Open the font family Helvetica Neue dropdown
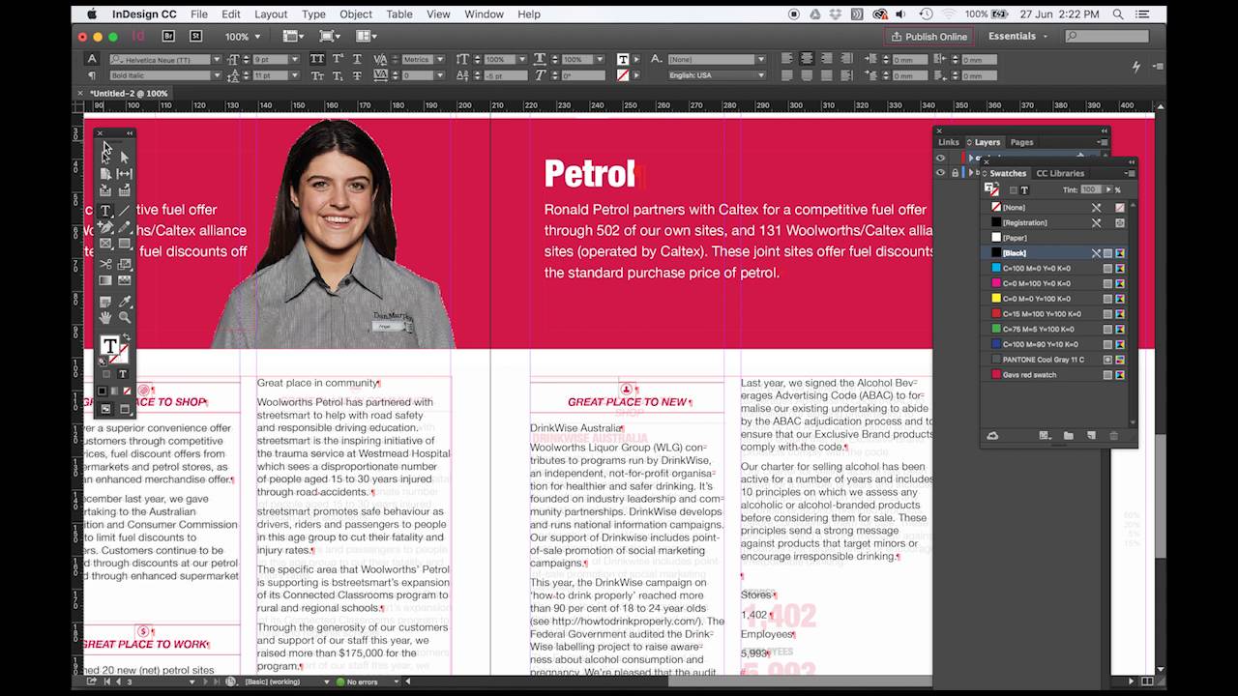Image resolution: width=1238 pixels, height=696 pixels. (x=216, y=60)
